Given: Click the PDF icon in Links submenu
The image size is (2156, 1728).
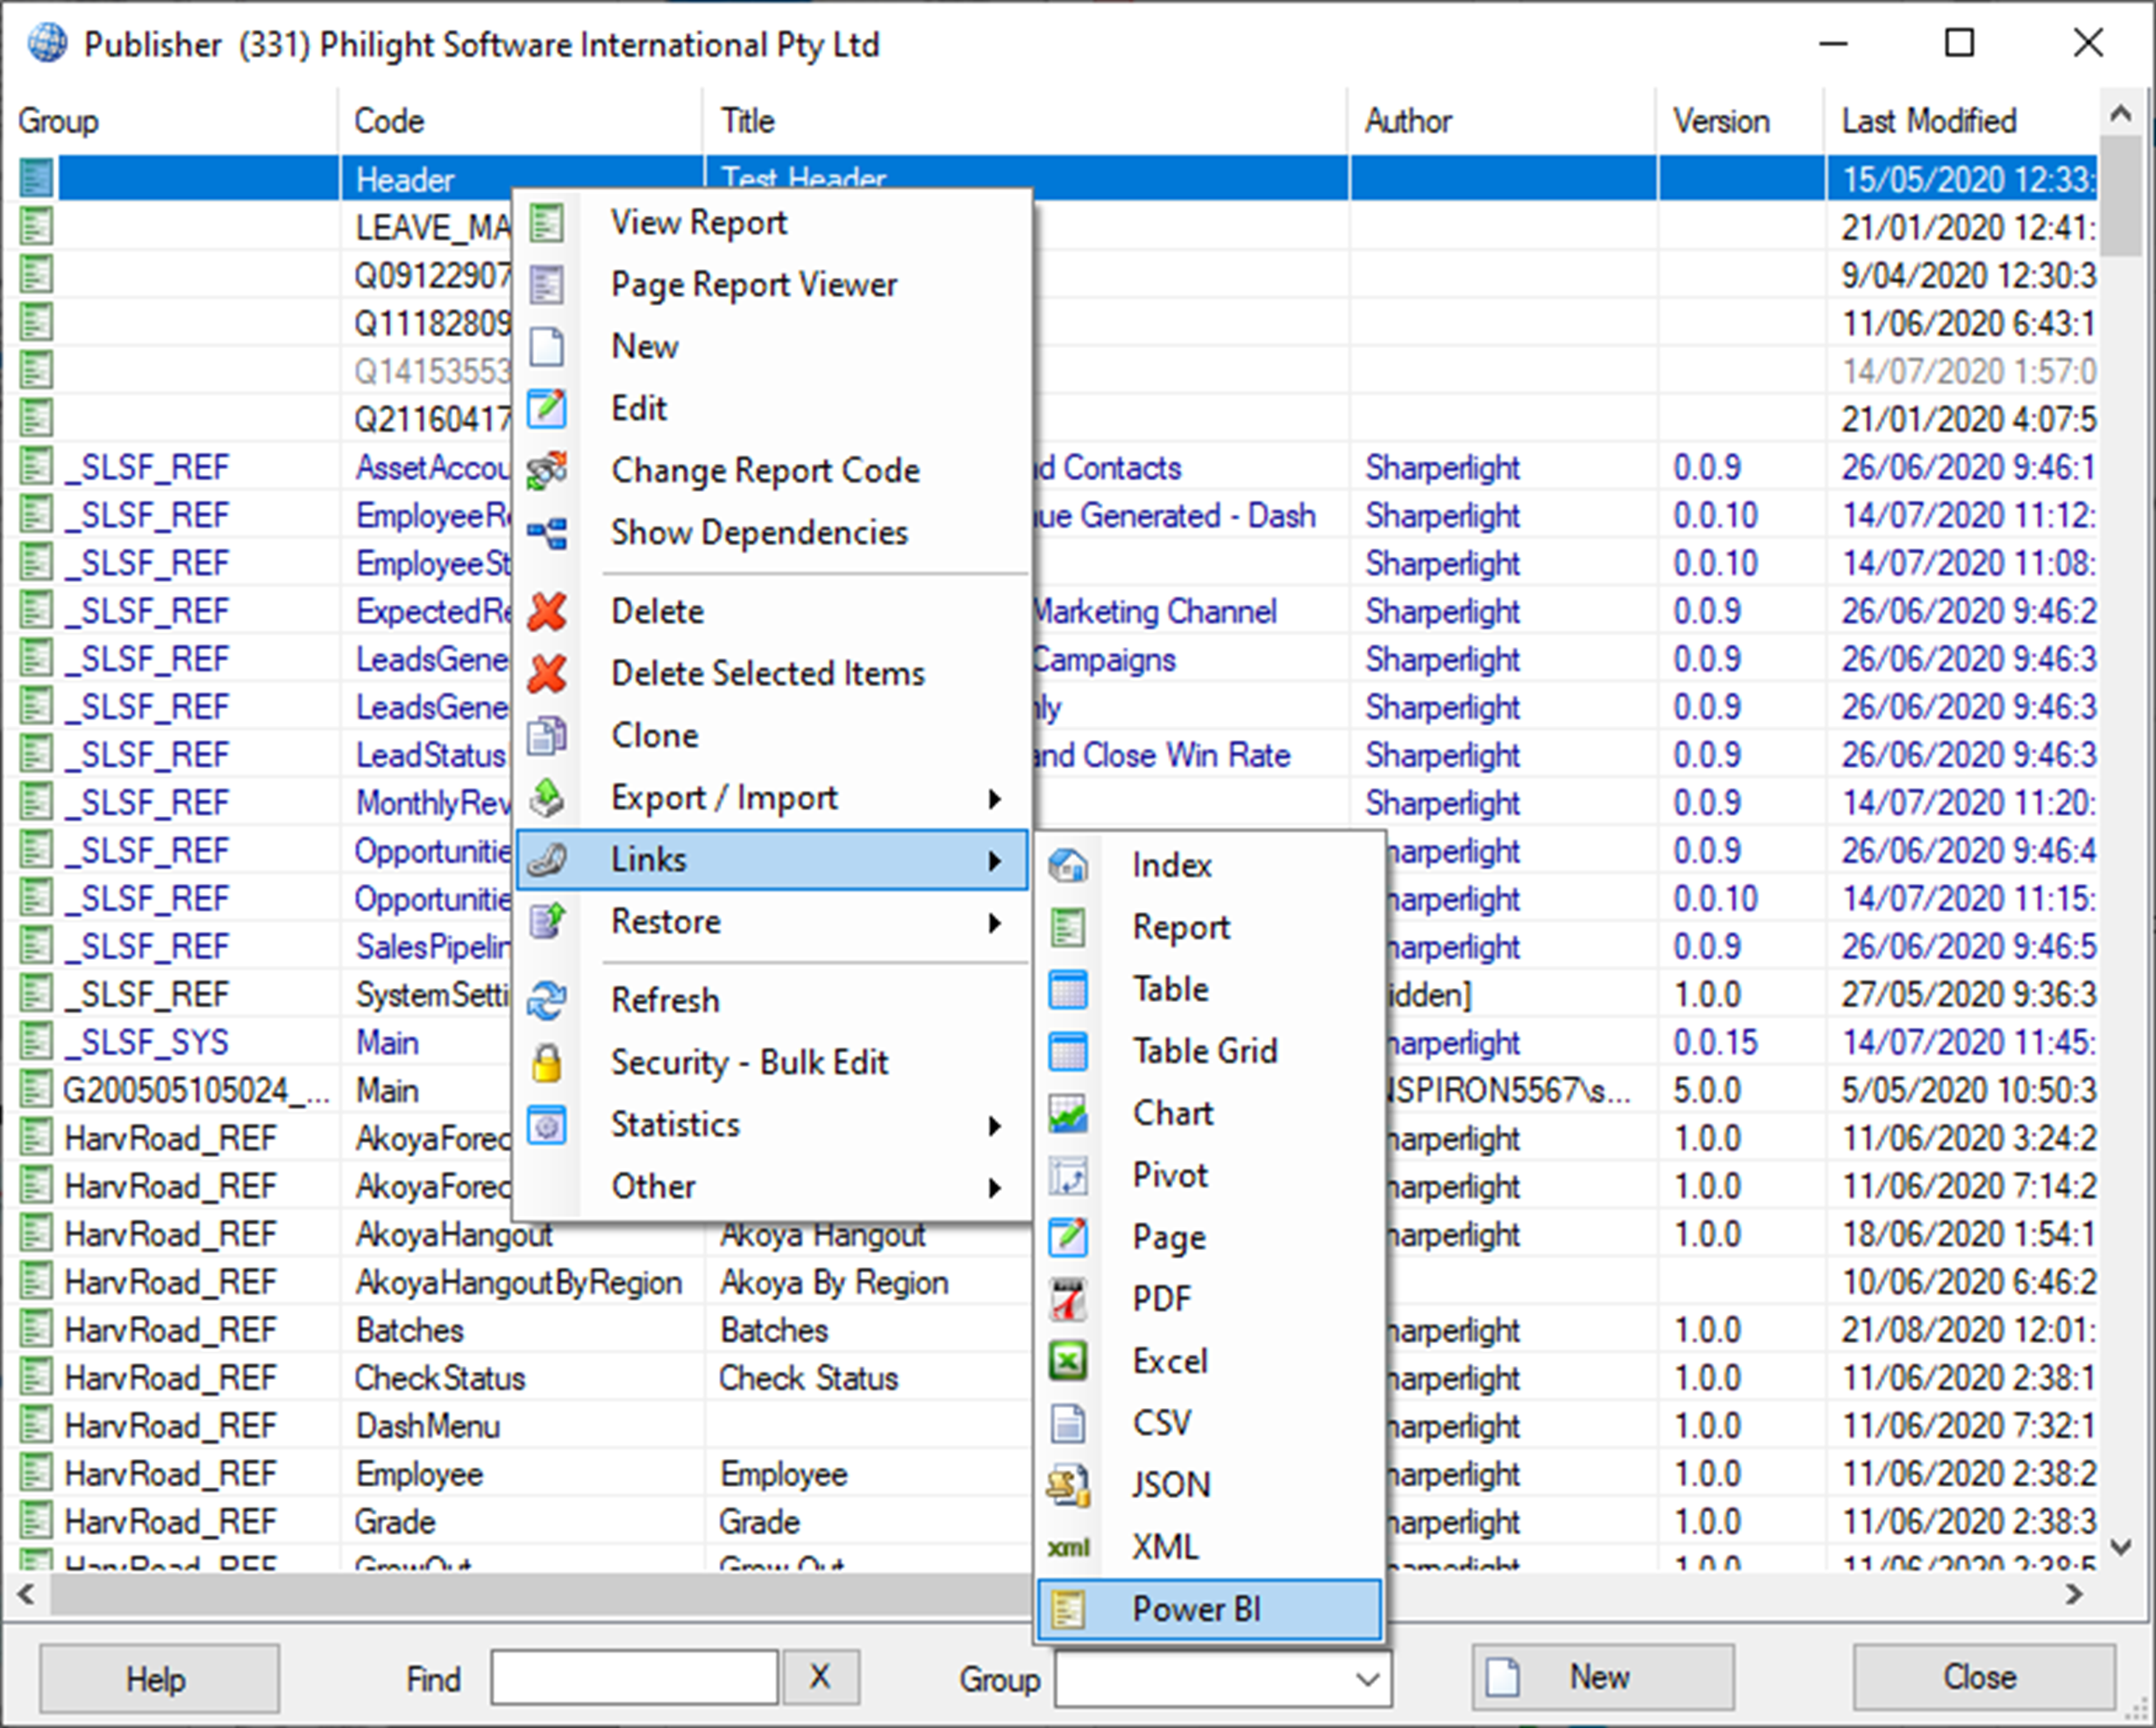Looking at the screenshot, I should pos(1068,1299).
